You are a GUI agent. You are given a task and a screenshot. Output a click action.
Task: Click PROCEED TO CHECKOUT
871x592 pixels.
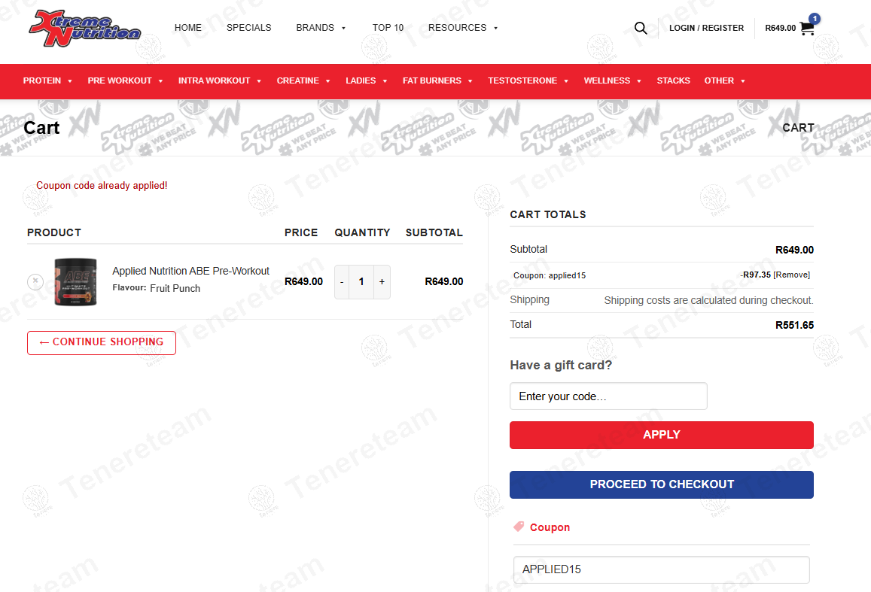(x=661, y=484)
